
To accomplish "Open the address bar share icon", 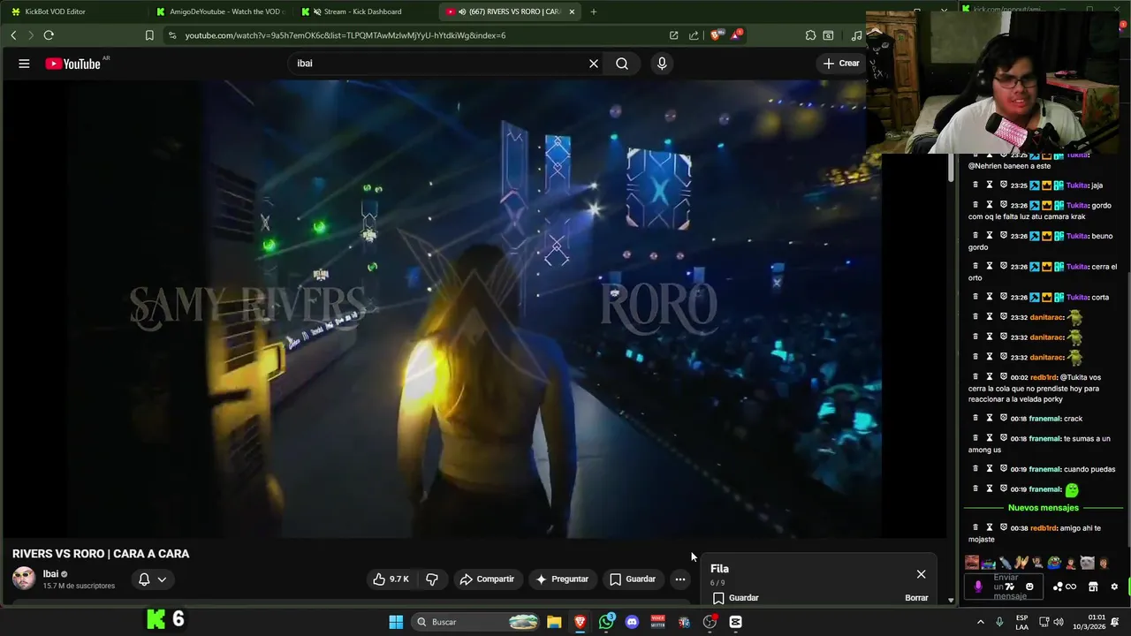I will pyautogui.click(x=694, y=35).
